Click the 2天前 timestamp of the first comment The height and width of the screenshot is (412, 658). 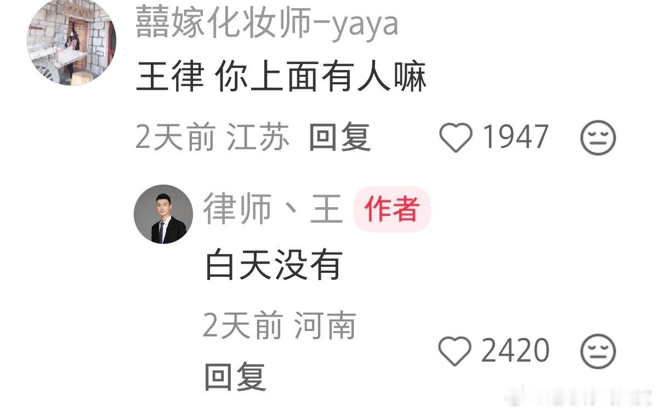pos(175,137)
